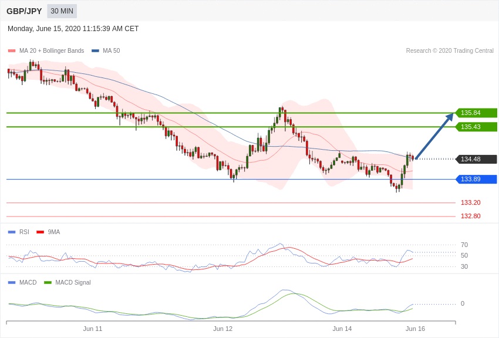This screenshot has width=499, height=338.
Task: Select the Jun 12 date marker
Action: (222, 329)
